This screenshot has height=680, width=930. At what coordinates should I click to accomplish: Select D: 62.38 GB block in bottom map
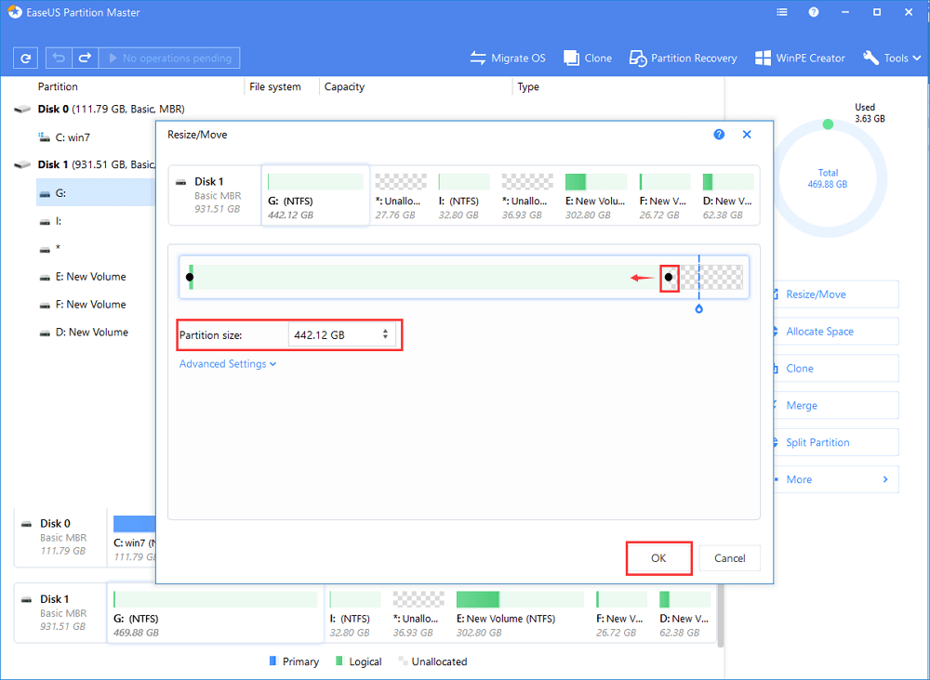(684, 613)
